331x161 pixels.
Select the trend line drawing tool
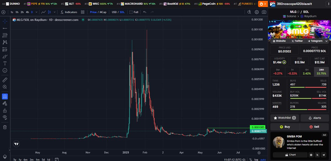[x=5, y=28]
